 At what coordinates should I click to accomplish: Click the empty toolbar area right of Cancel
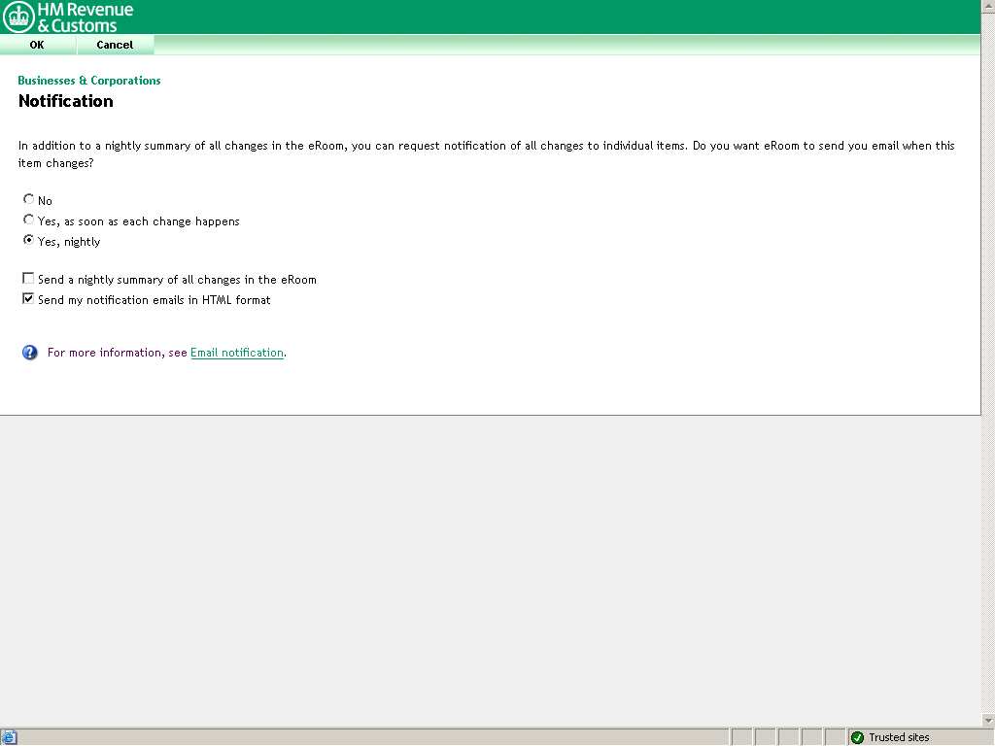(564, 45)
